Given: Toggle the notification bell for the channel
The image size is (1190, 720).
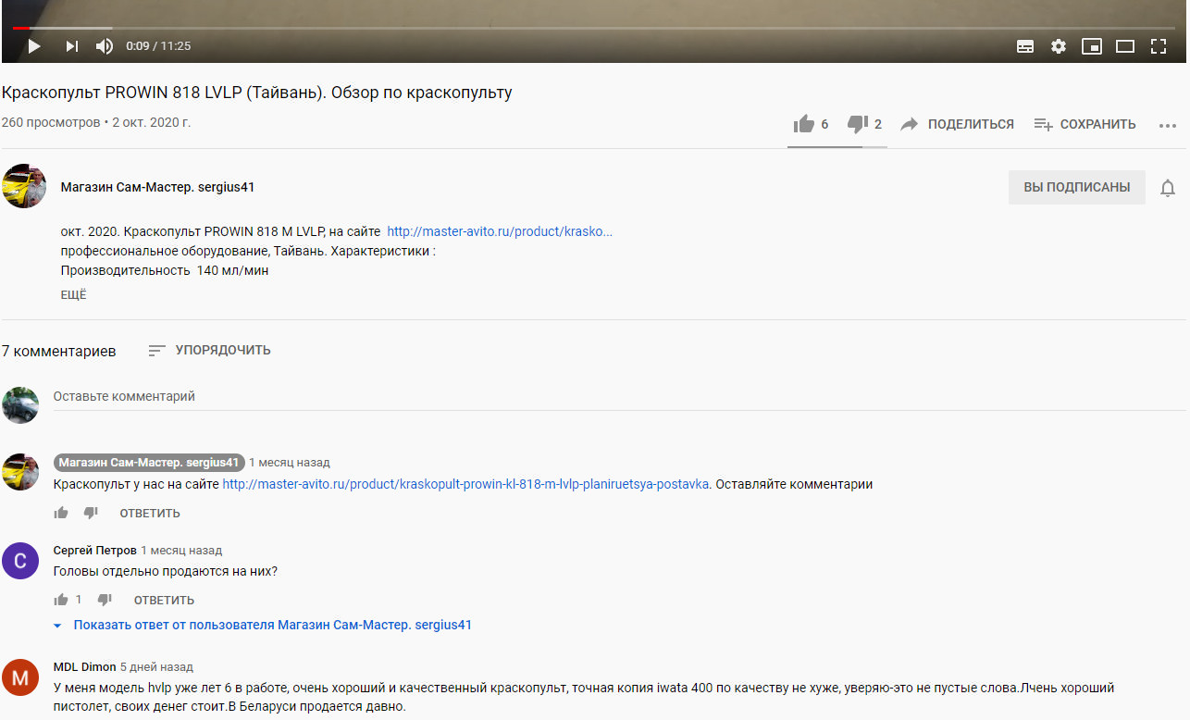Looking at the screenshot, I should 1168,188.
